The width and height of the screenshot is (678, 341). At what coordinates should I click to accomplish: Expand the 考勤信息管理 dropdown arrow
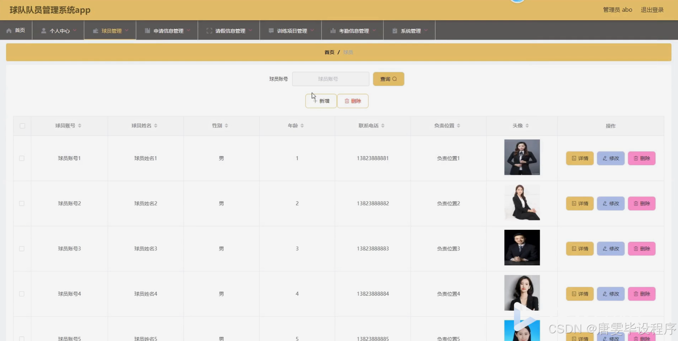click(374, 30)
